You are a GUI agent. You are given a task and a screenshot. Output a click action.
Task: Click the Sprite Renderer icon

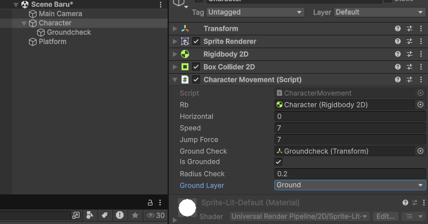[x=185, y=41]
